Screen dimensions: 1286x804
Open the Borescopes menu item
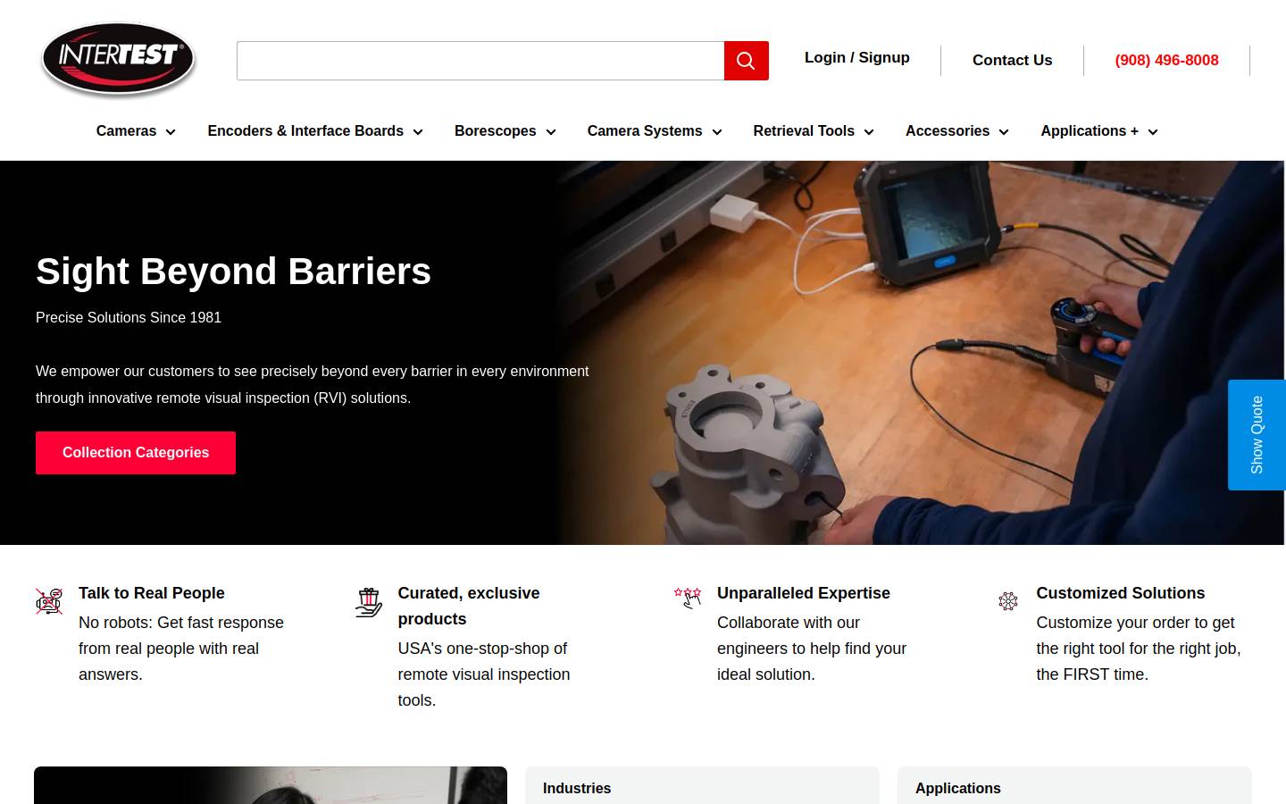pyautogui.click(x=495, y=130)
